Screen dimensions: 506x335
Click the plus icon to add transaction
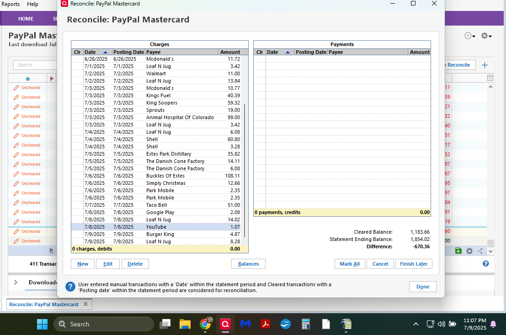click(485, 65)
